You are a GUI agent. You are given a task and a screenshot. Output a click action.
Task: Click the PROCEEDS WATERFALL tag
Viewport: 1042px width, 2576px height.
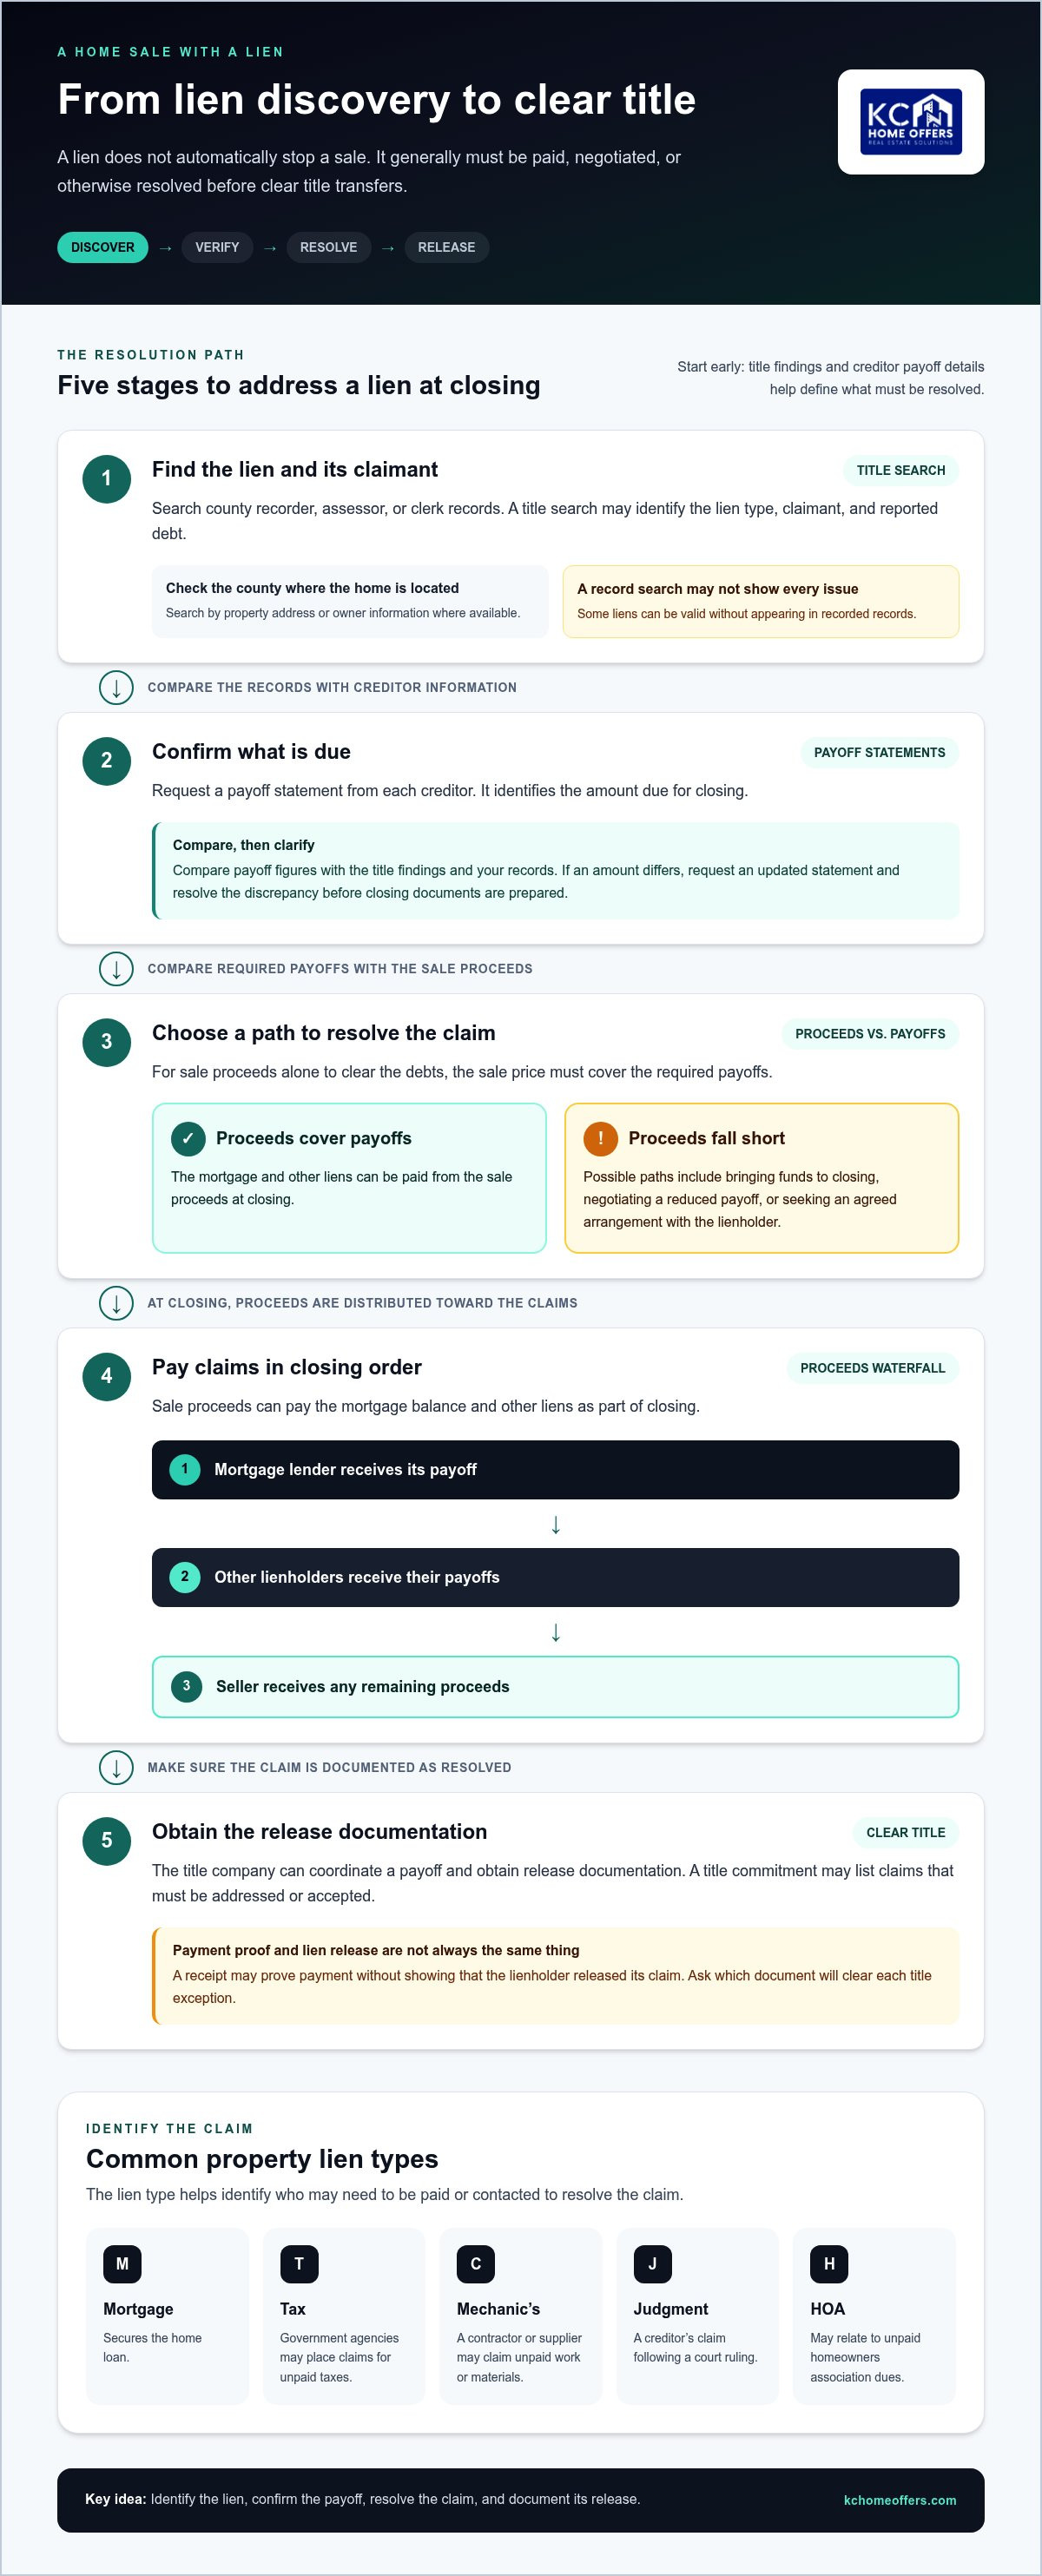(x=872, y=1368)
